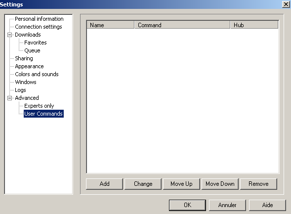Screen dimensions: 291x214
Task: Click the Move Up button
Action: (181, 184)
